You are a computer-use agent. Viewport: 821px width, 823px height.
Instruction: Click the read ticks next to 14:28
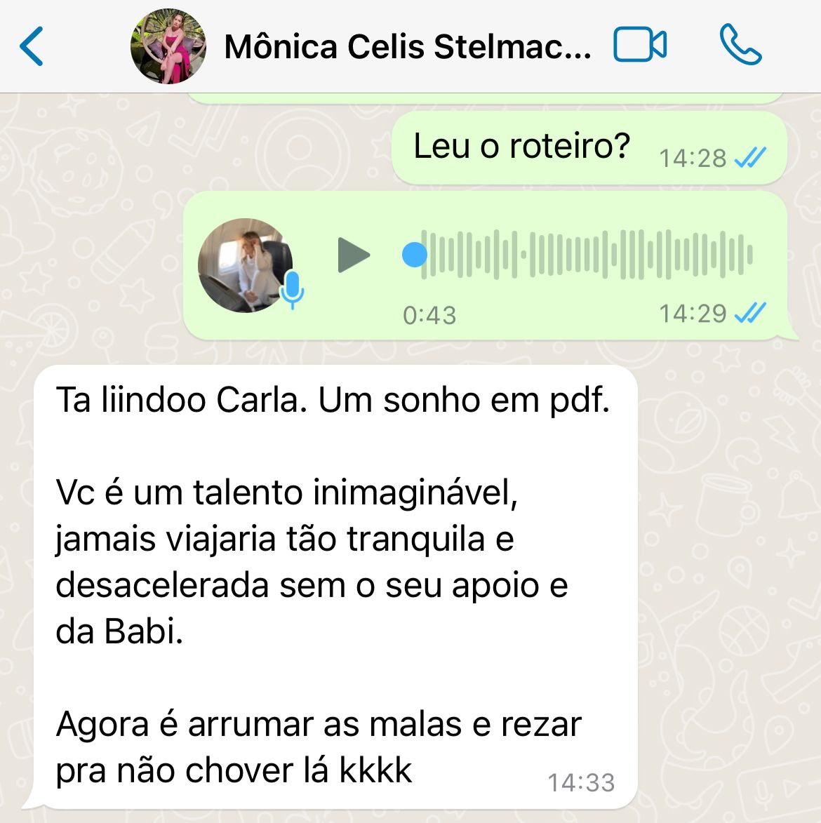click(x=750, y=157)
